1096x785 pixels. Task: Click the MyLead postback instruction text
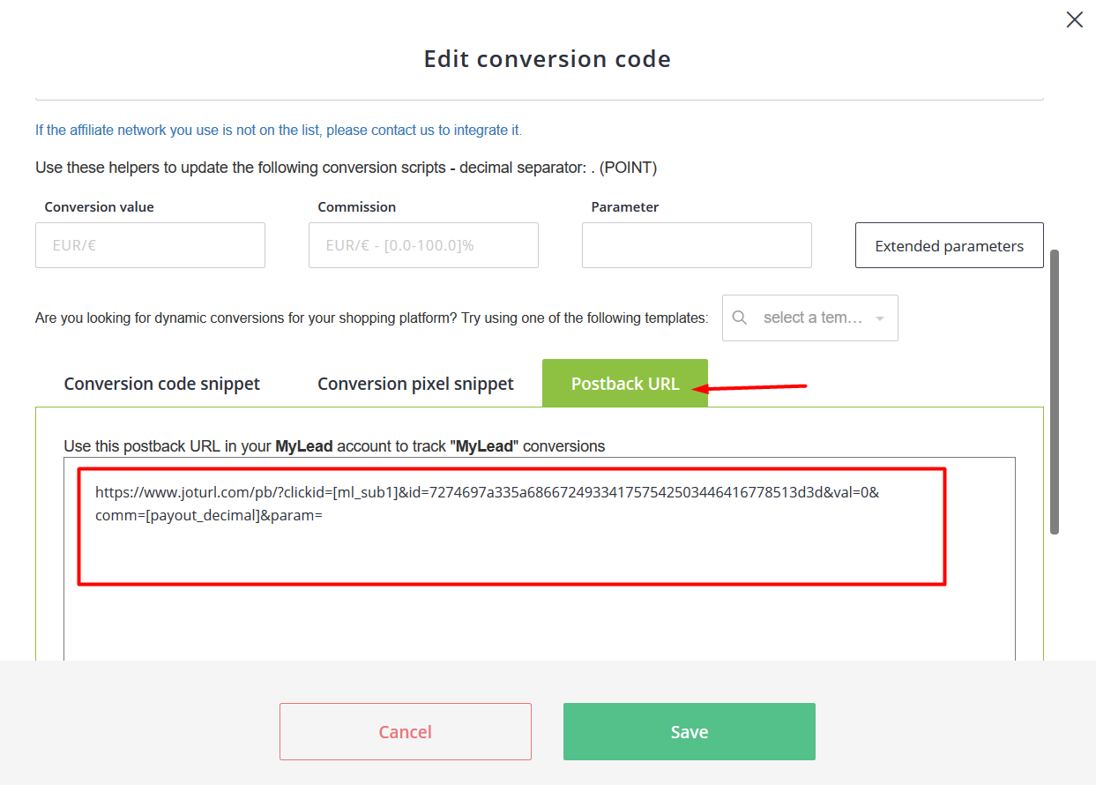pos(334,446)
